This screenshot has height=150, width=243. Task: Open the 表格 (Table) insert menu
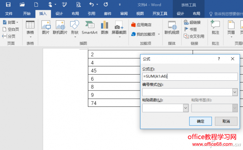(x=30, y=29)
